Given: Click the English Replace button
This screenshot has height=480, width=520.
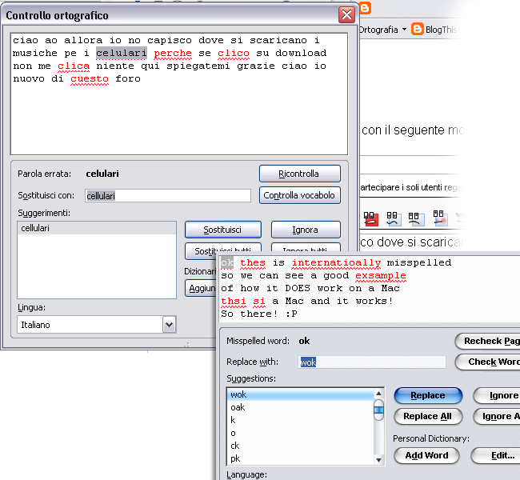Looking at the screenshot, I should coord(428,396).
